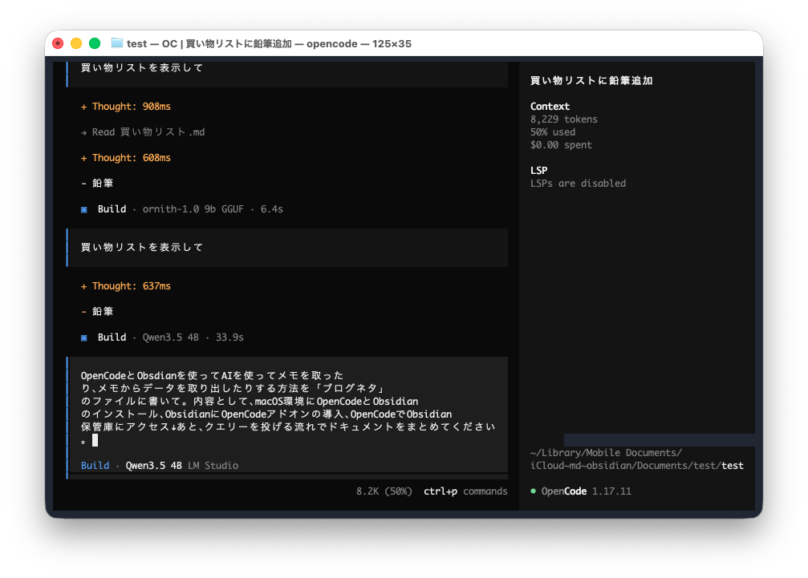Expand the Thought: 908ms entry

(x=126, y=107)
